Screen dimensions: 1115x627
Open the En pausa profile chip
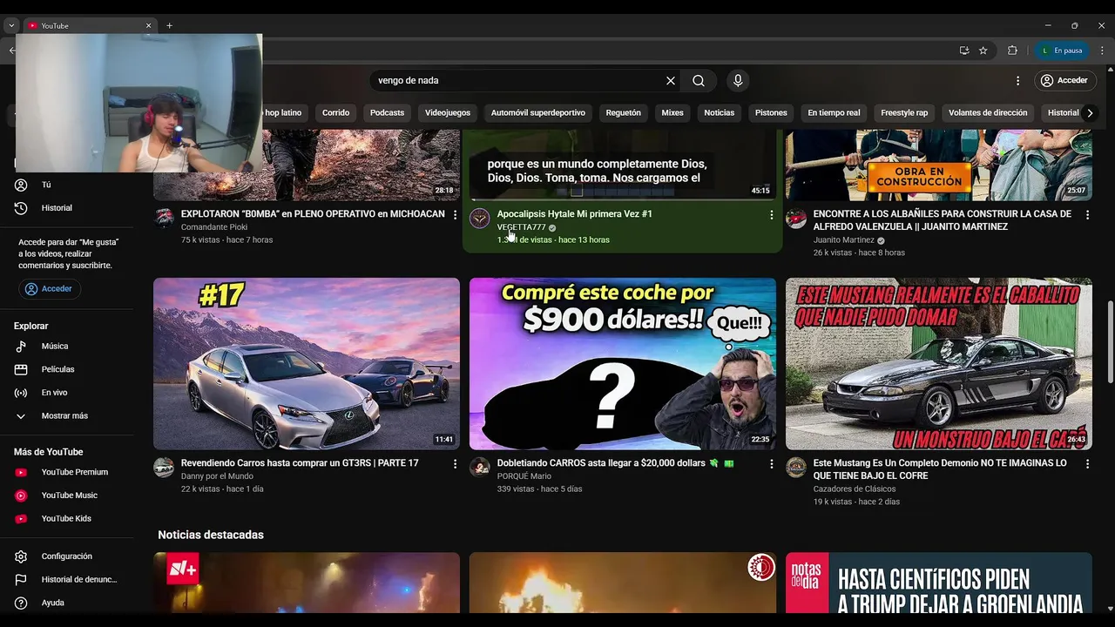coord(1062,51)
